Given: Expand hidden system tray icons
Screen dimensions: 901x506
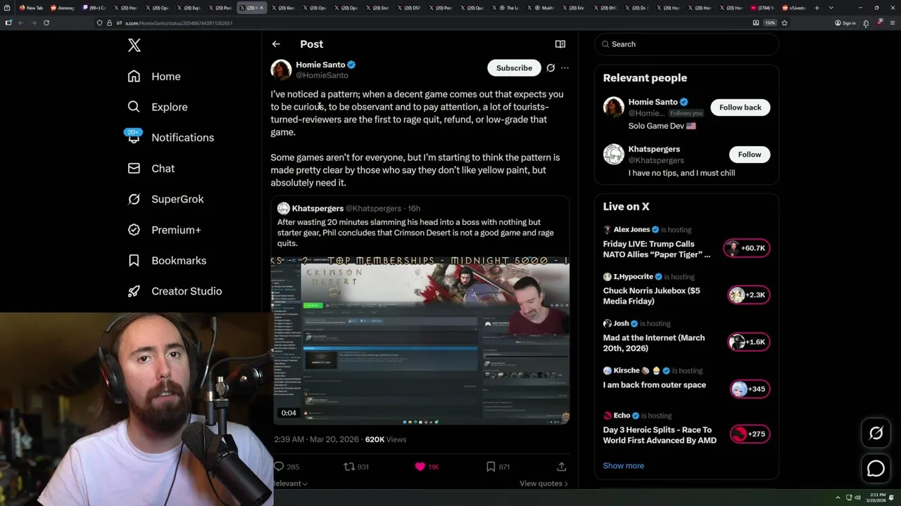Looking at the screenshot, I should tap(838, 498).
